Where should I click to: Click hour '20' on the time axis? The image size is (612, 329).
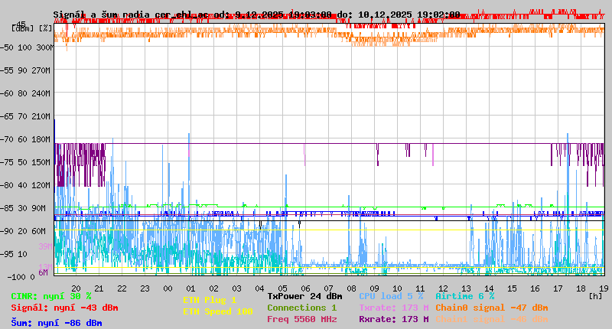(76, 288)
